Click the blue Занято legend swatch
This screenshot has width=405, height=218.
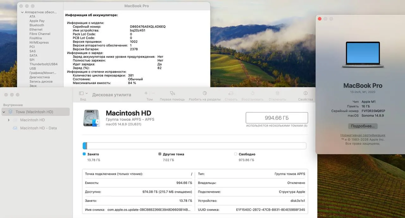click(84, 154)
